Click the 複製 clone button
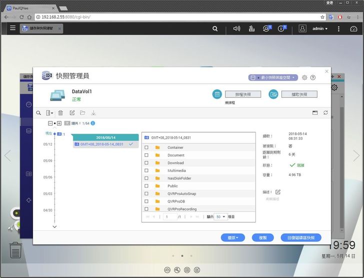 pyautogui.click(x=262, y=238)
